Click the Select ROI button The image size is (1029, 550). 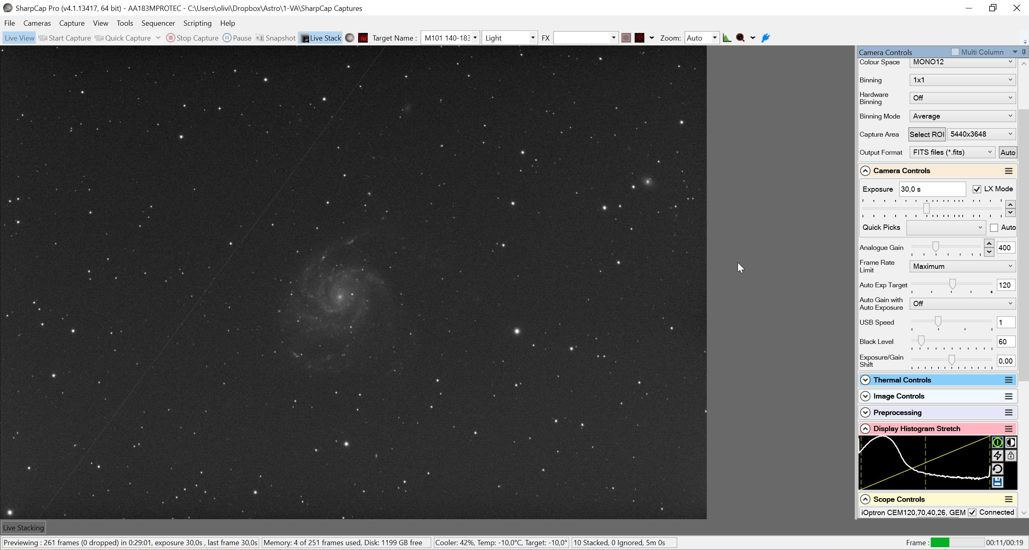(927, 135)
